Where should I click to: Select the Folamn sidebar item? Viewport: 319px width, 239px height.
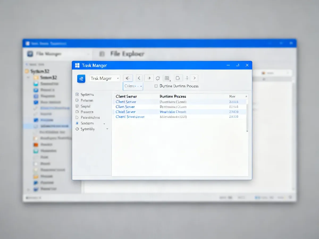pos(84,100)
